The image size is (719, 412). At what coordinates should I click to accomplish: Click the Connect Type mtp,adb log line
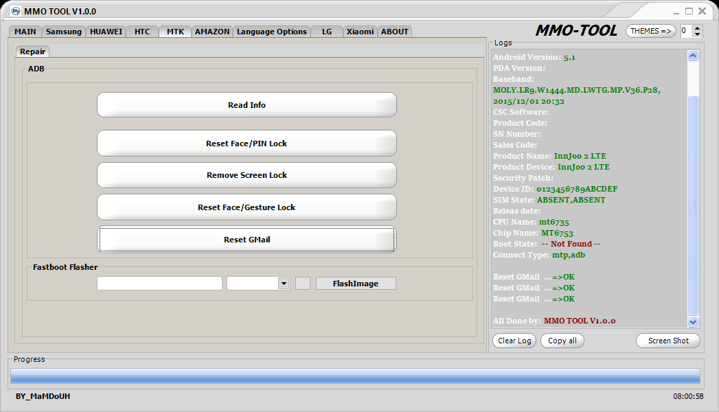(539, 255)
